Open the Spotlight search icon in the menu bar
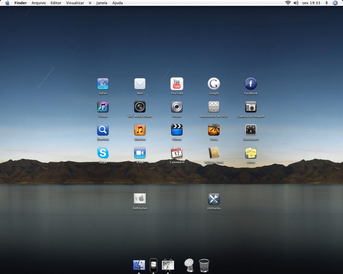This screenshot has height=274, width=343. [335, 3]
